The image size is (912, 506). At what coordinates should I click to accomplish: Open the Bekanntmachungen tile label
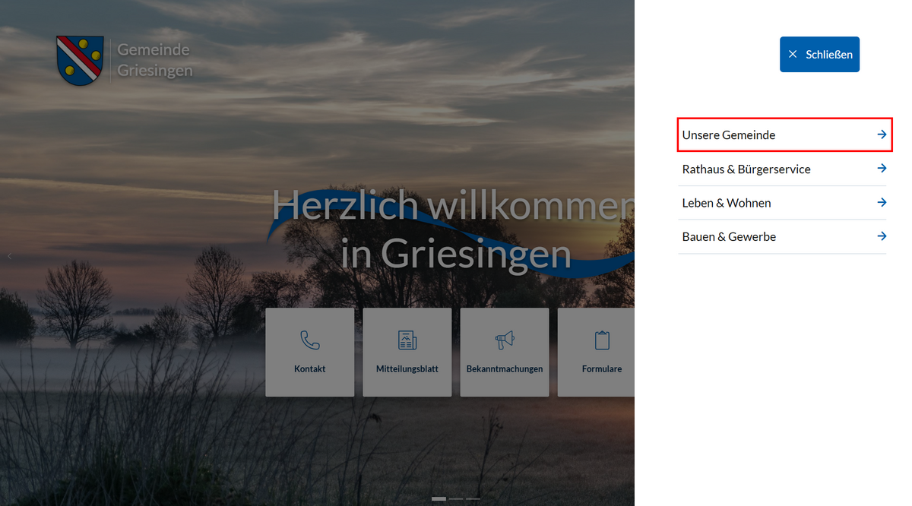point(505,368)
